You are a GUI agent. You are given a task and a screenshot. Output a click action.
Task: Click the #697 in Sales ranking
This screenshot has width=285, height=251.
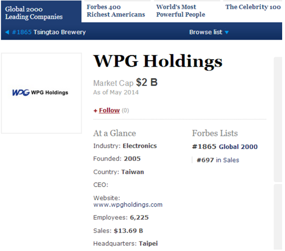[218, 160]
